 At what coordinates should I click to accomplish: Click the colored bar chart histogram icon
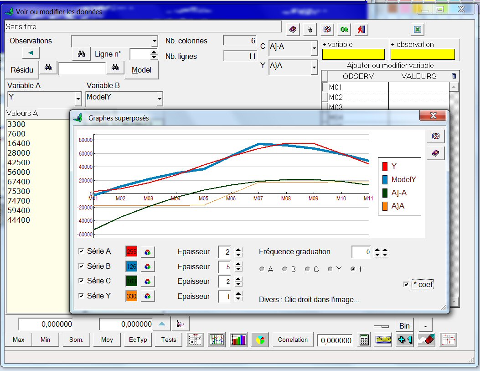click(238, 340)
